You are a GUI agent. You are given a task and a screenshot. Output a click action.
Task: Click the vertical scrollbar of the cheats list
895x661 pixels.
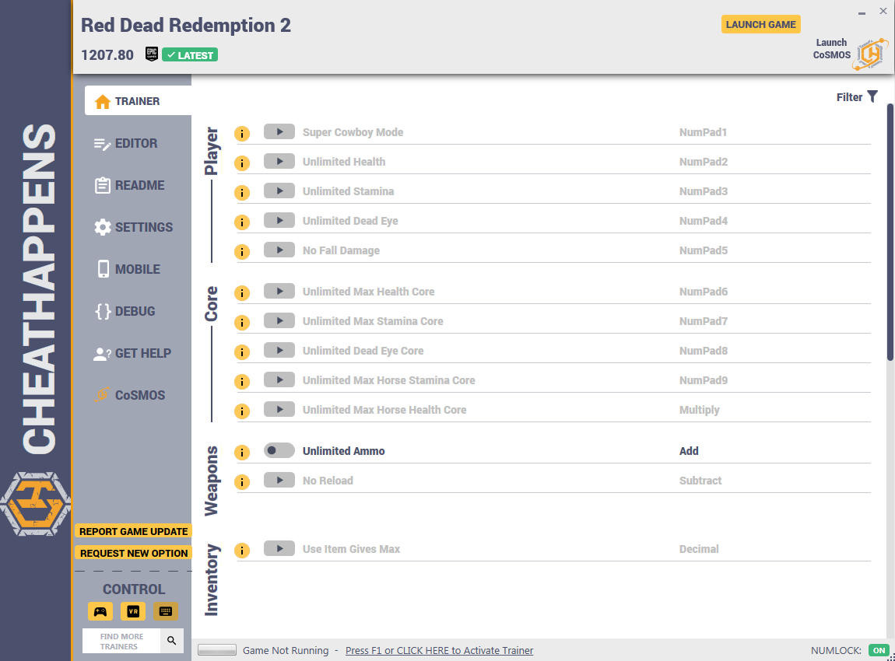(890, 232)
